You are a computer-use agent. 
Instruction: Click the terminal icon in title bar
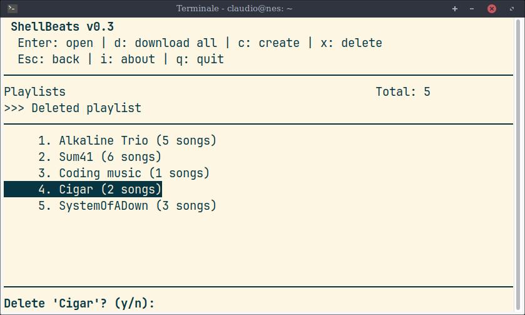[x=12, y=9]
